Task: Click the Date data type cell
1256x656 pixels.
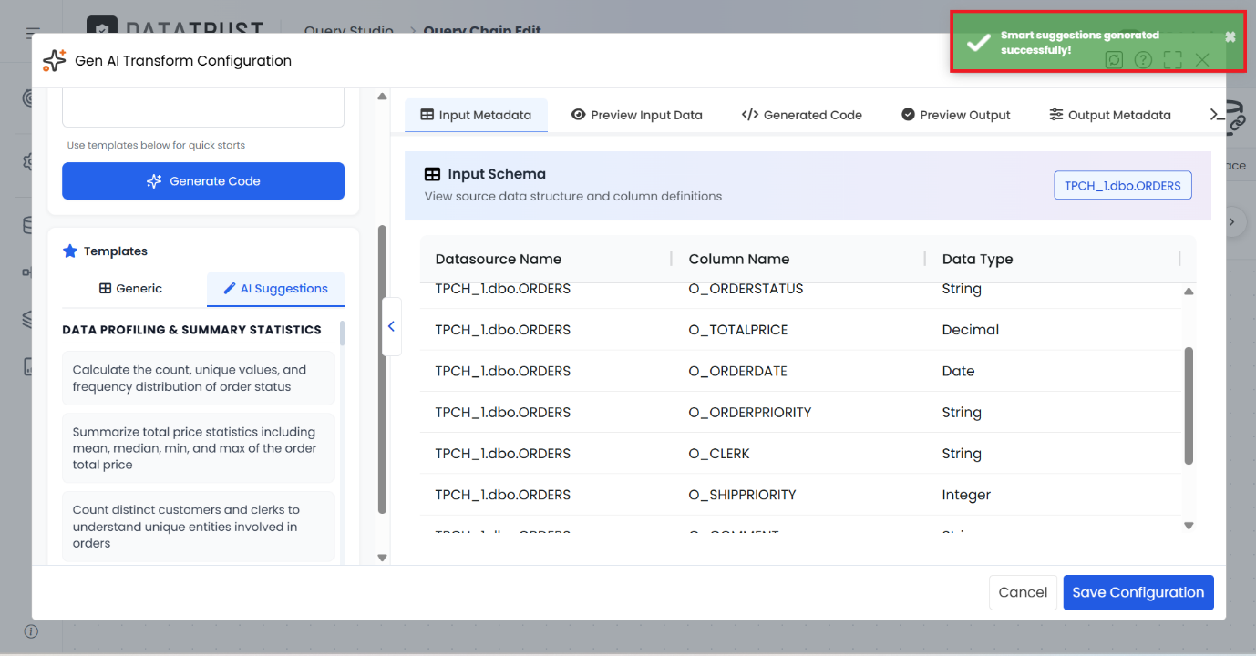Action: tap(959, 371)
